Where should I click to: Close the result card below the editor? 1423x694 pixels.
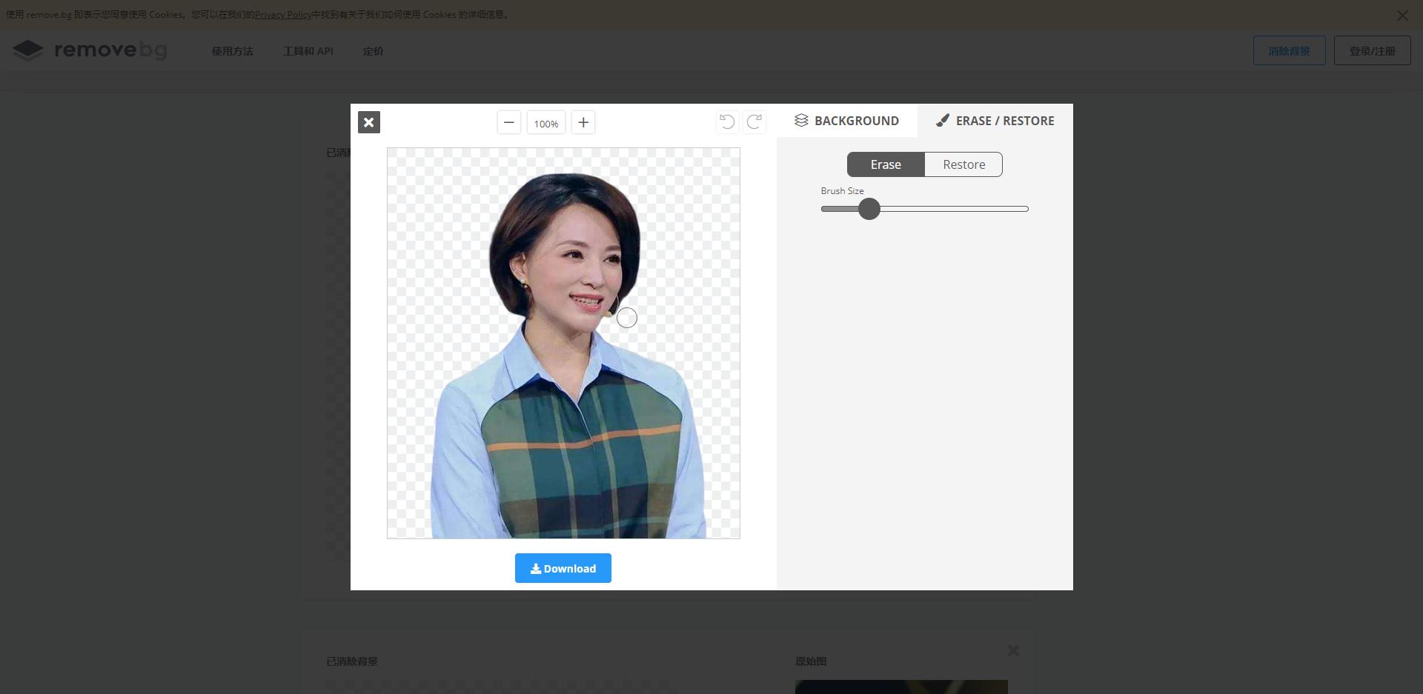[x=1013, y=650]
